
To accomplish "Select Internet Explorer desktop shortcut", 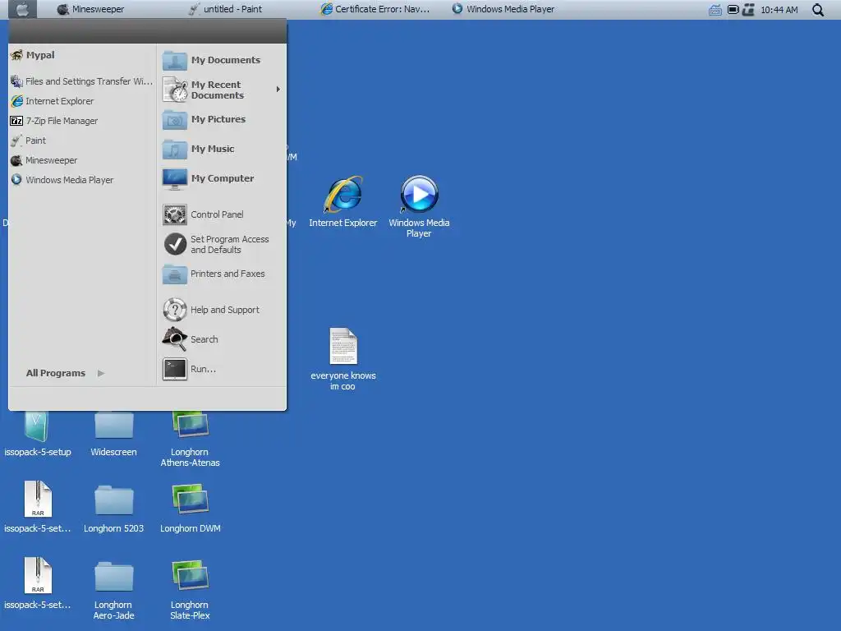I will [x=343, y=202].
